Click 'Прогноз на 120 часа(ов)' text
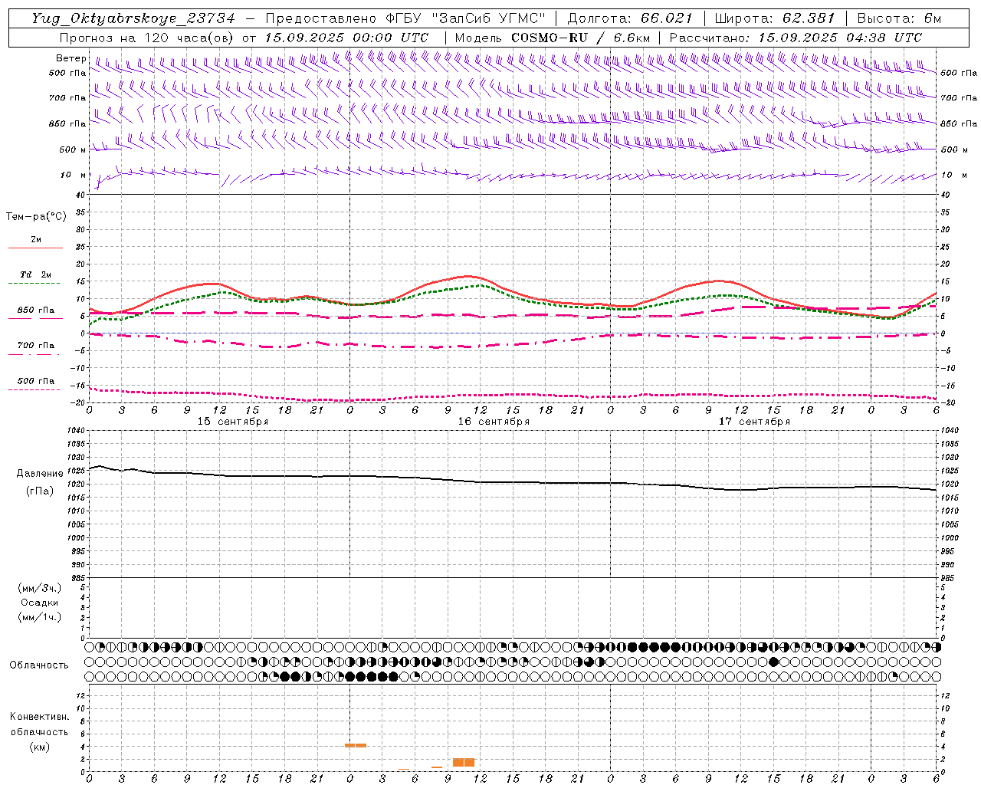The height and width of the screenshot is (785, 981). [x=148, y=38]
